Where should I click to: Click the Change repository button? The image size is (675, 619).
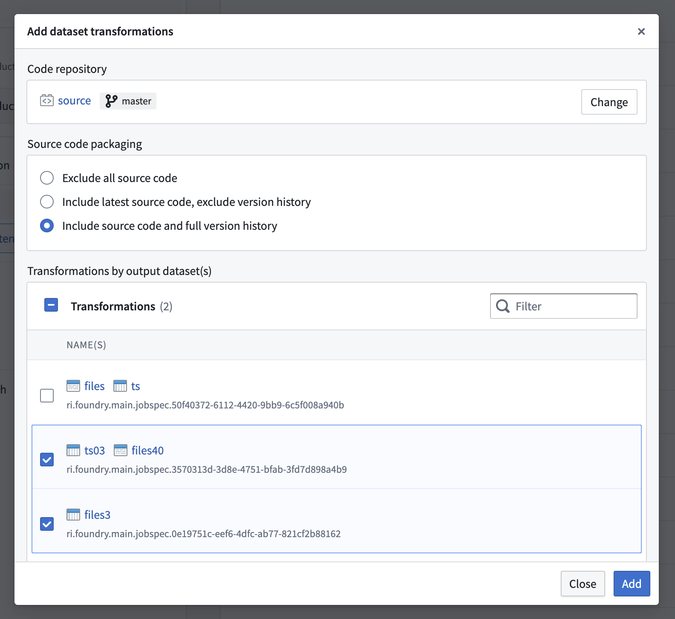point(609,102)
